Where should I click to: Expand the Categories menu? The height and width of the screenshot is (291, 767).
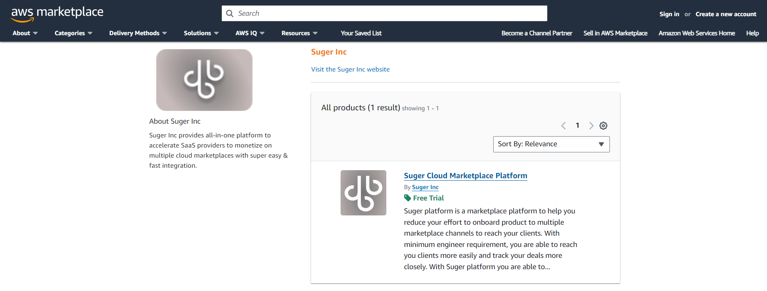point(73,33)
